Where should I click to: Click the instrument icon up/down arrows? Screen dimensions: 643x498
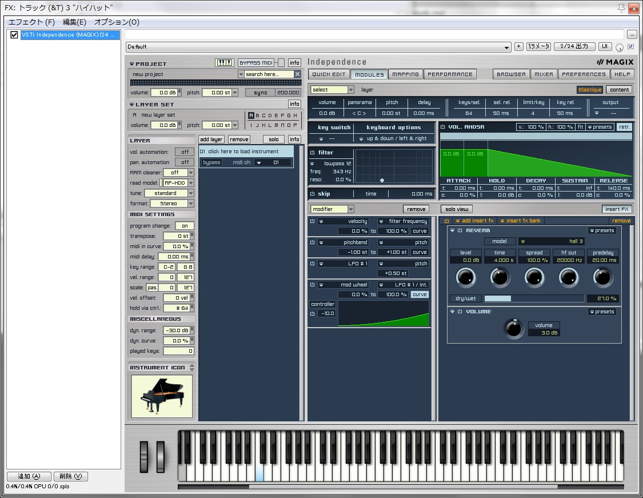click(192, 367)
